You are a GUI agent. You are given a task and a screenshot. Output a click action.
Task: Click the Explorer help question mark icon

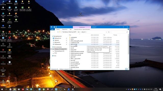128,29
